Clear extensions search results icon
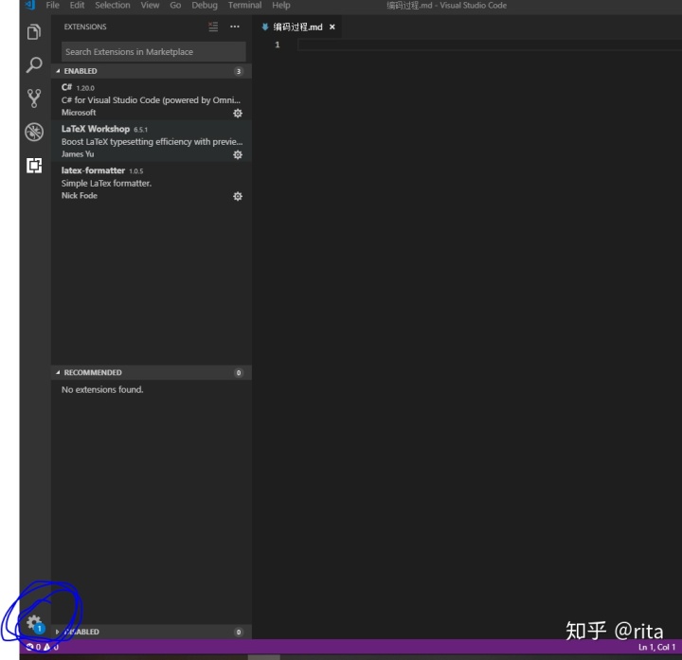The width and height of the screenshot is (682, 660). click(213, 27)
